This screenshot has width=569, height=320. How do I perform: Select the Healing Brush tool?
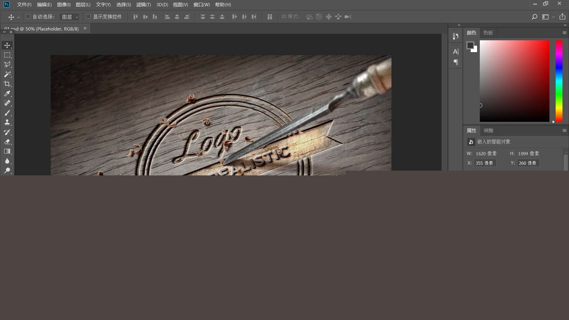click(7, 103)
